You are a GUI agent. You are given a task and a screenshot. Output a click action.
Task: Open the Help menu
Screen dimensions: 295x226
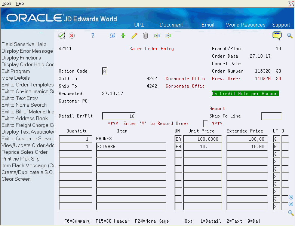[20, 3]
